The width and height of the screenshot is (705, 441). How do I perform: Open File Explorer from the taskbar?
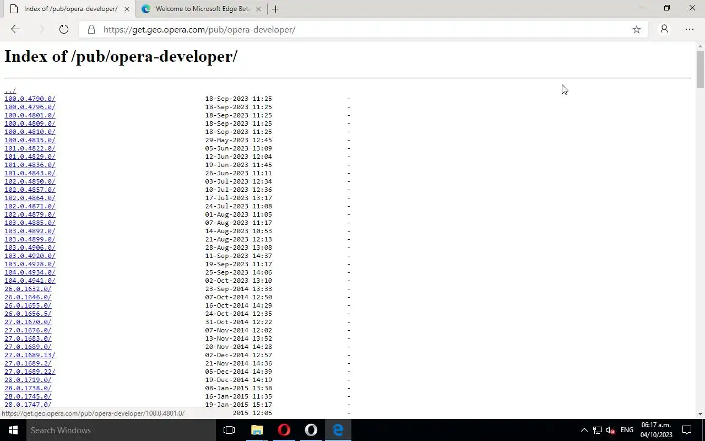257,430
